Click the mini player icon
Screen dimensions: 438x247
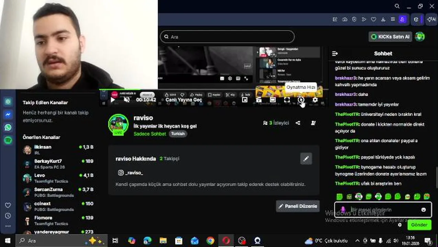point(245,100)
